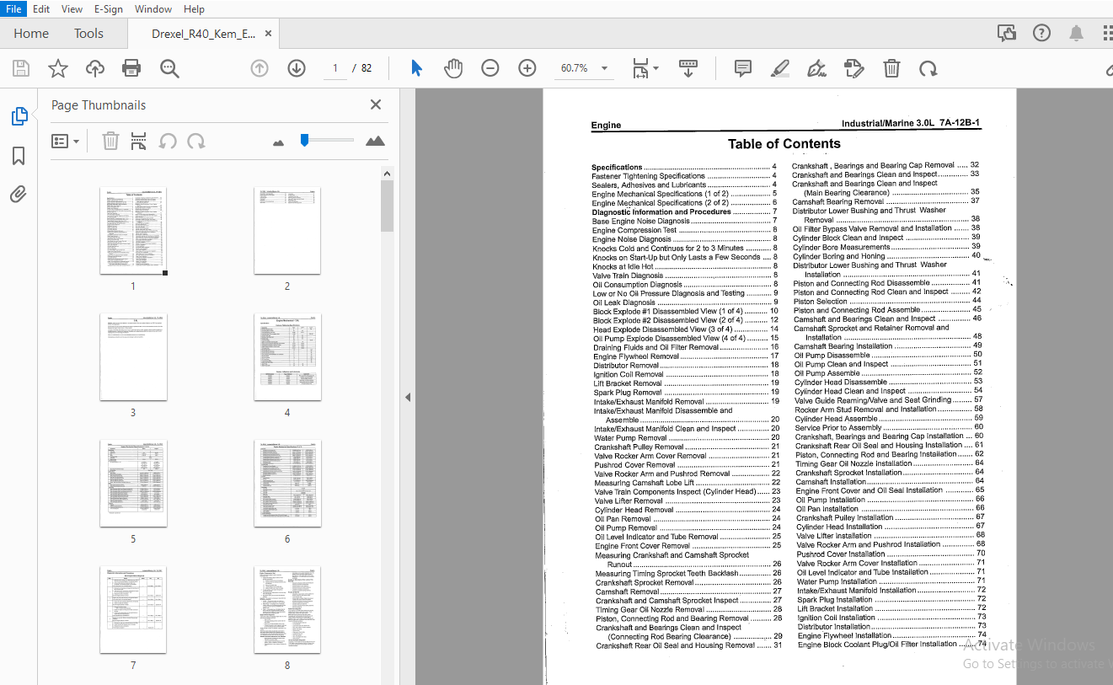Open the E-Sign menu
This screenshot has width=1113, height=685.
[108, 9]
